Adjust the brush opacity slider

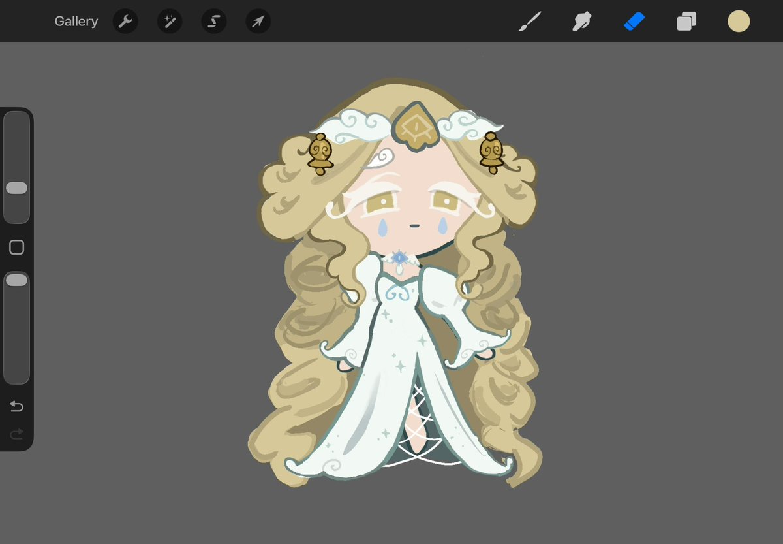16,328
